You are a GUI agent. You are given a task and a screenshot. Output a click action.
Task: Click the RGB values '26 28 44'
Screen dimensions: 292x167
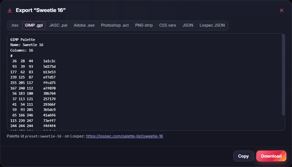tap(23, 61)
